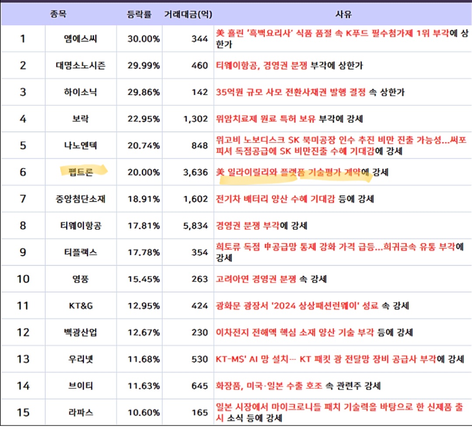
Task: Click trading value 3,636
Action: pyautogui.click(x=196, y=172)
